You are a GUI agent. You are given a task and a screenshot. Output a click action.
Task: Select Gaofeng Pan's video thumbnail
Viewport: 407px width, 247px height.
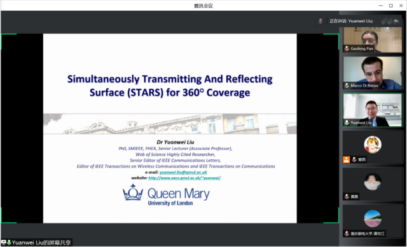(x=373, y=40)
